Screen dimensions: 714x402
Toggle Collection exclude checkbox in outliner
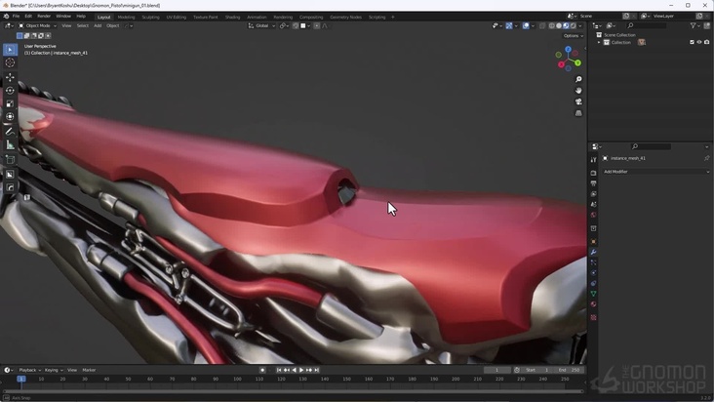click(692, 42)
